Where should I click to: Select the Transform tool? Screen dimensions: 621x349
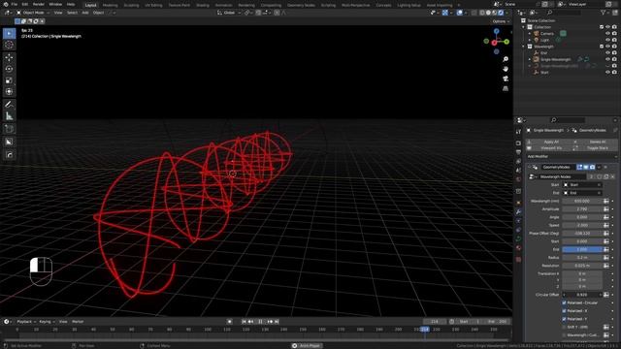pos(9,91)
